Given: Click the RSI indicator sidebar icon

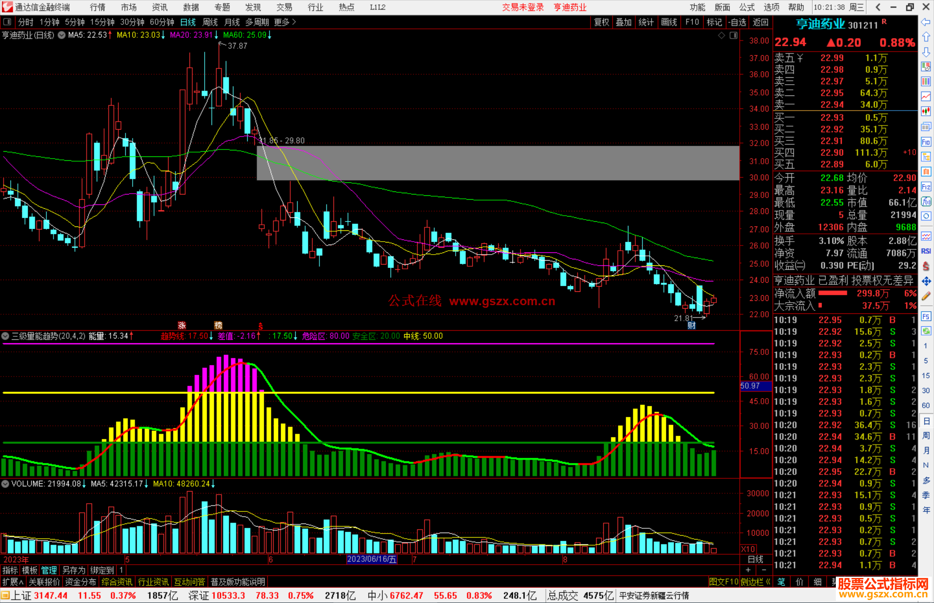Looking at the screenshot, I should (926, 251).
